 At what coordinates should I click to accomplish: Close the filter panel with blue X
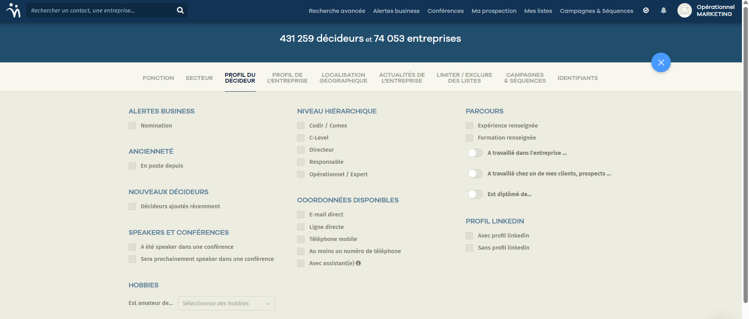point(661,62)
